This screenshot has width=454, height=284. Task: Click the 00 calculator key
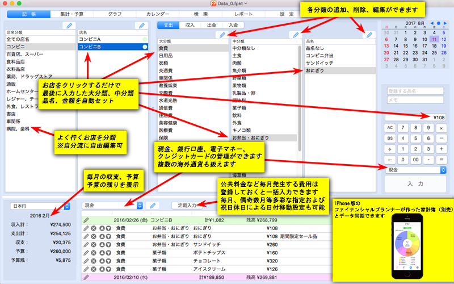click(x=415, y=160)
